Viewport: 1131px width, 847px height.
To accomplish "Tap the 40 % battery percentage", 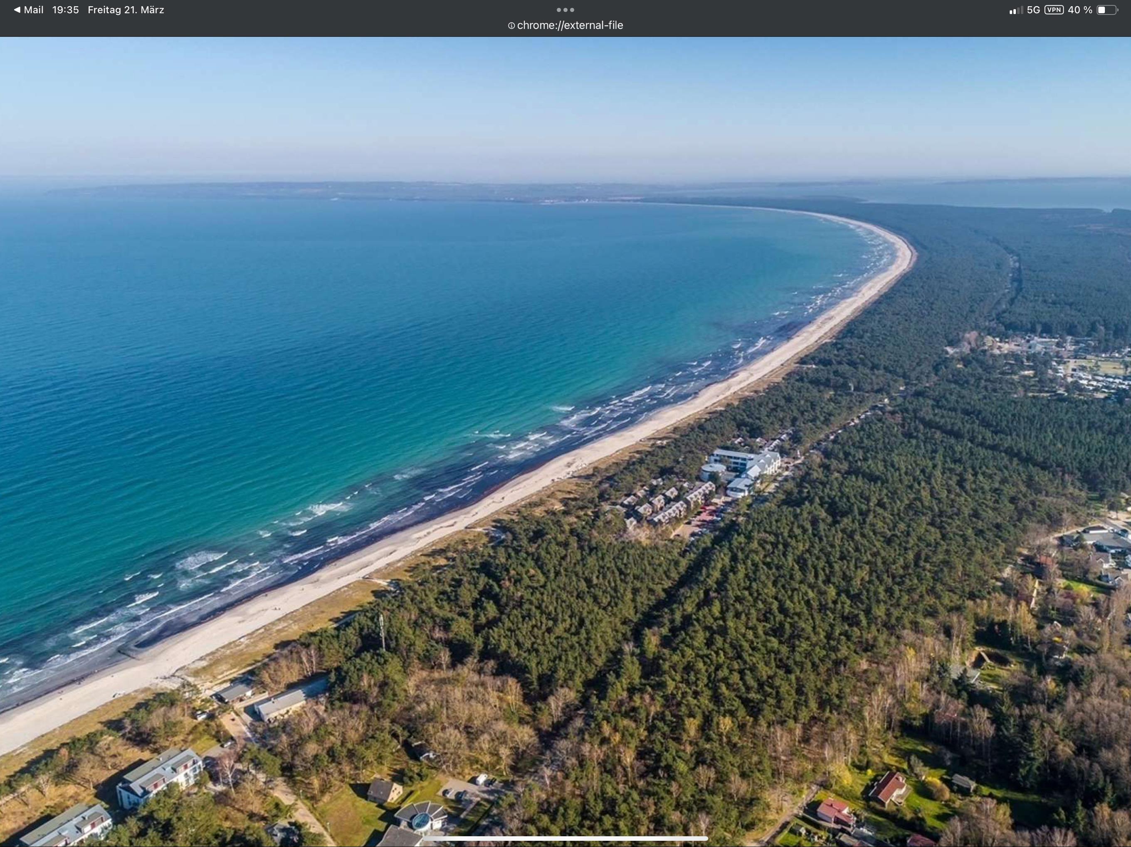I will tap(1079, 10).
